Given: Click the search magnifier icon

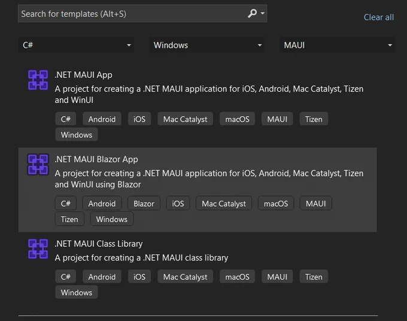Looking at the screenshot, I should pyautogui.click(x=252, y=13).
